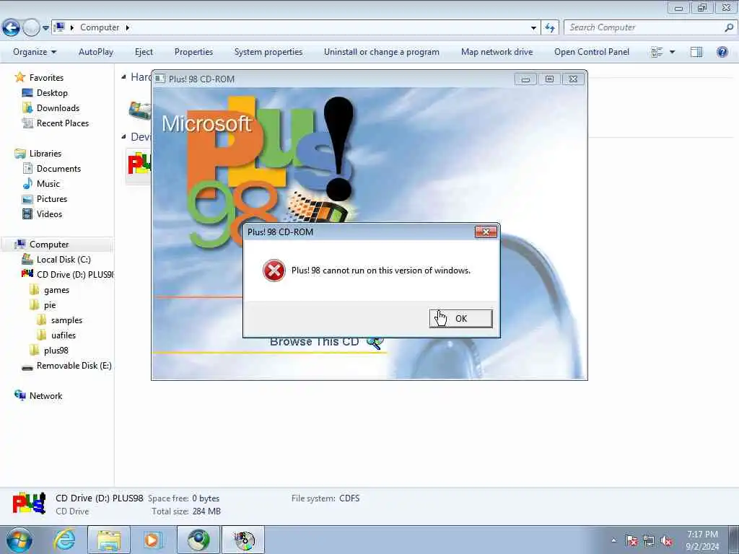Open the plus98 folder in the tree

click(x=56, y=351)
